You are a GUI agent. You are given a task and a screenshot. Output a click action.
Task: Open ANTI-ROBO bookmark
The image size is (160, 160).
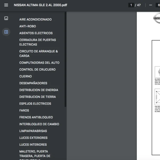(x=27, y=26)
